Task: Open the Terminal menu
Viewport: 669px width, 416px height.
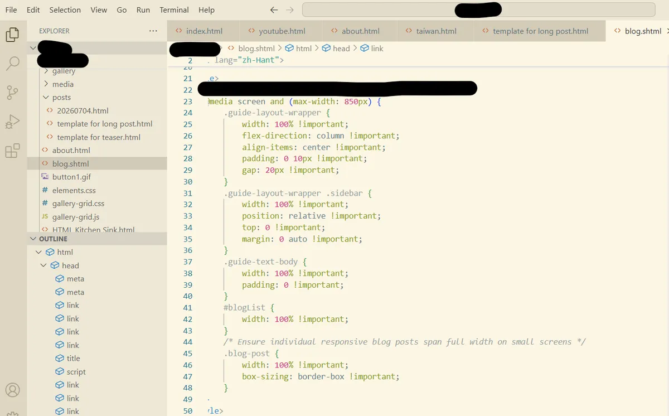Action: point(174,10)
